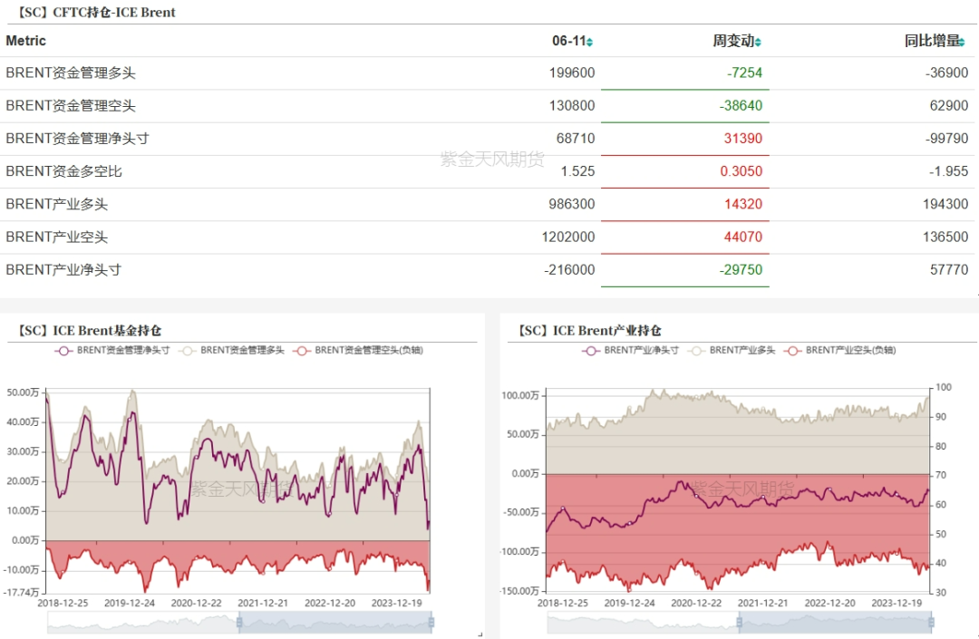Click BRENT产业多头 legend marker icon
Screen dimensions: 979x639
696,350
